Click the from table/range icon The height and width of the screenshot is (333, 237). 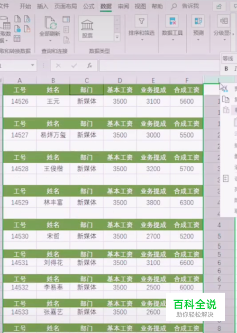[17, 38]
